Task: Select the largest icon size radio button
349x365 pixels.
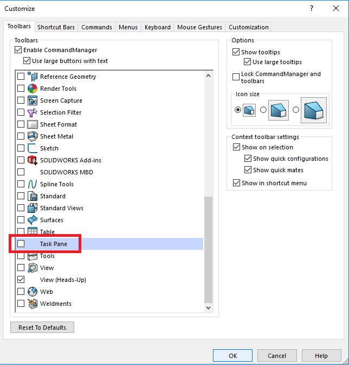Action: pyautogui.click(x=296, y=110)
